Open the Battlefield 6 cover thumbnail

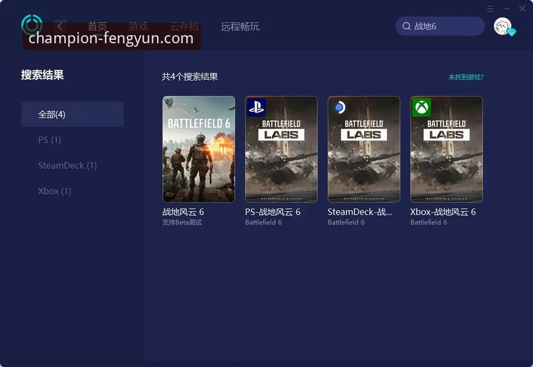[198, 149]
